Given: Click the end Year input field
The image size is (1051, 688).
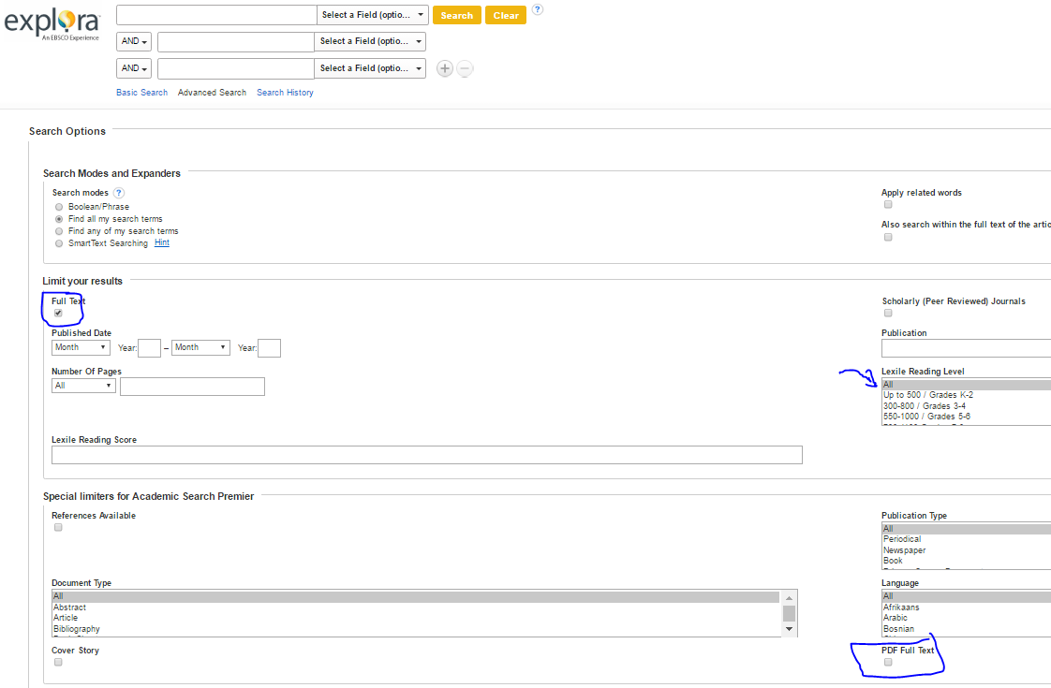Looking at the screenshot, I should (x=270, y=348).
